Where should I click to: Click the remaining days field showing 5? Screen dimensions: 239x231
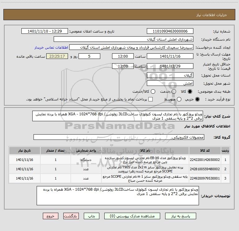(x=89, y=56)
